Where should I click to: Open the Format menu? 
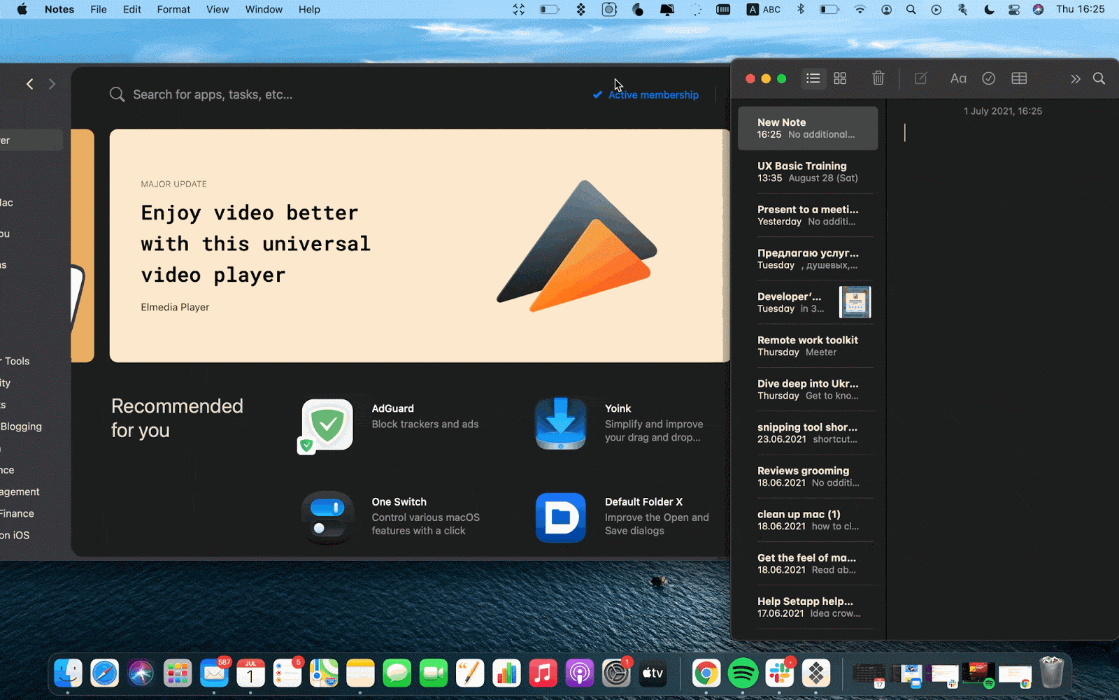[x=173, y=9]
